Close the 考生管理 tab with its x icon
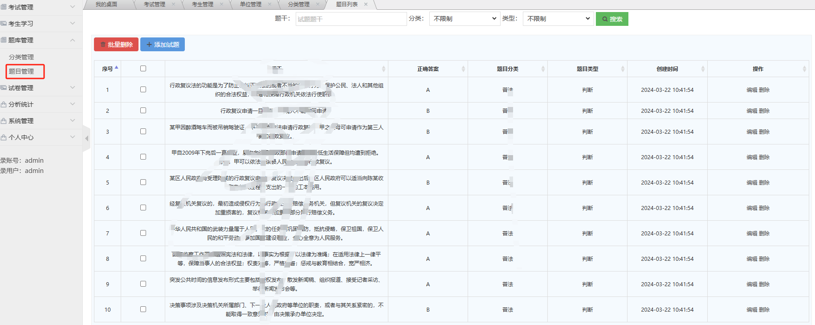The width and height of the screenshot is (815, 325). click(221, 4)
